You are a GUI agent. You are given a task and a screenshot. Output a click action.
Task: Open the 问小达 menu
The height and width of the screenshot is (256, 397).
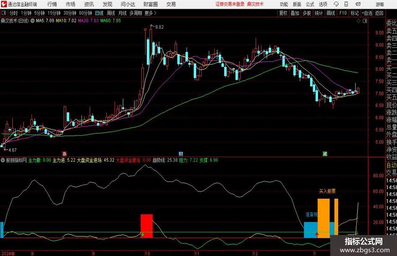click(x=128, y=4)
